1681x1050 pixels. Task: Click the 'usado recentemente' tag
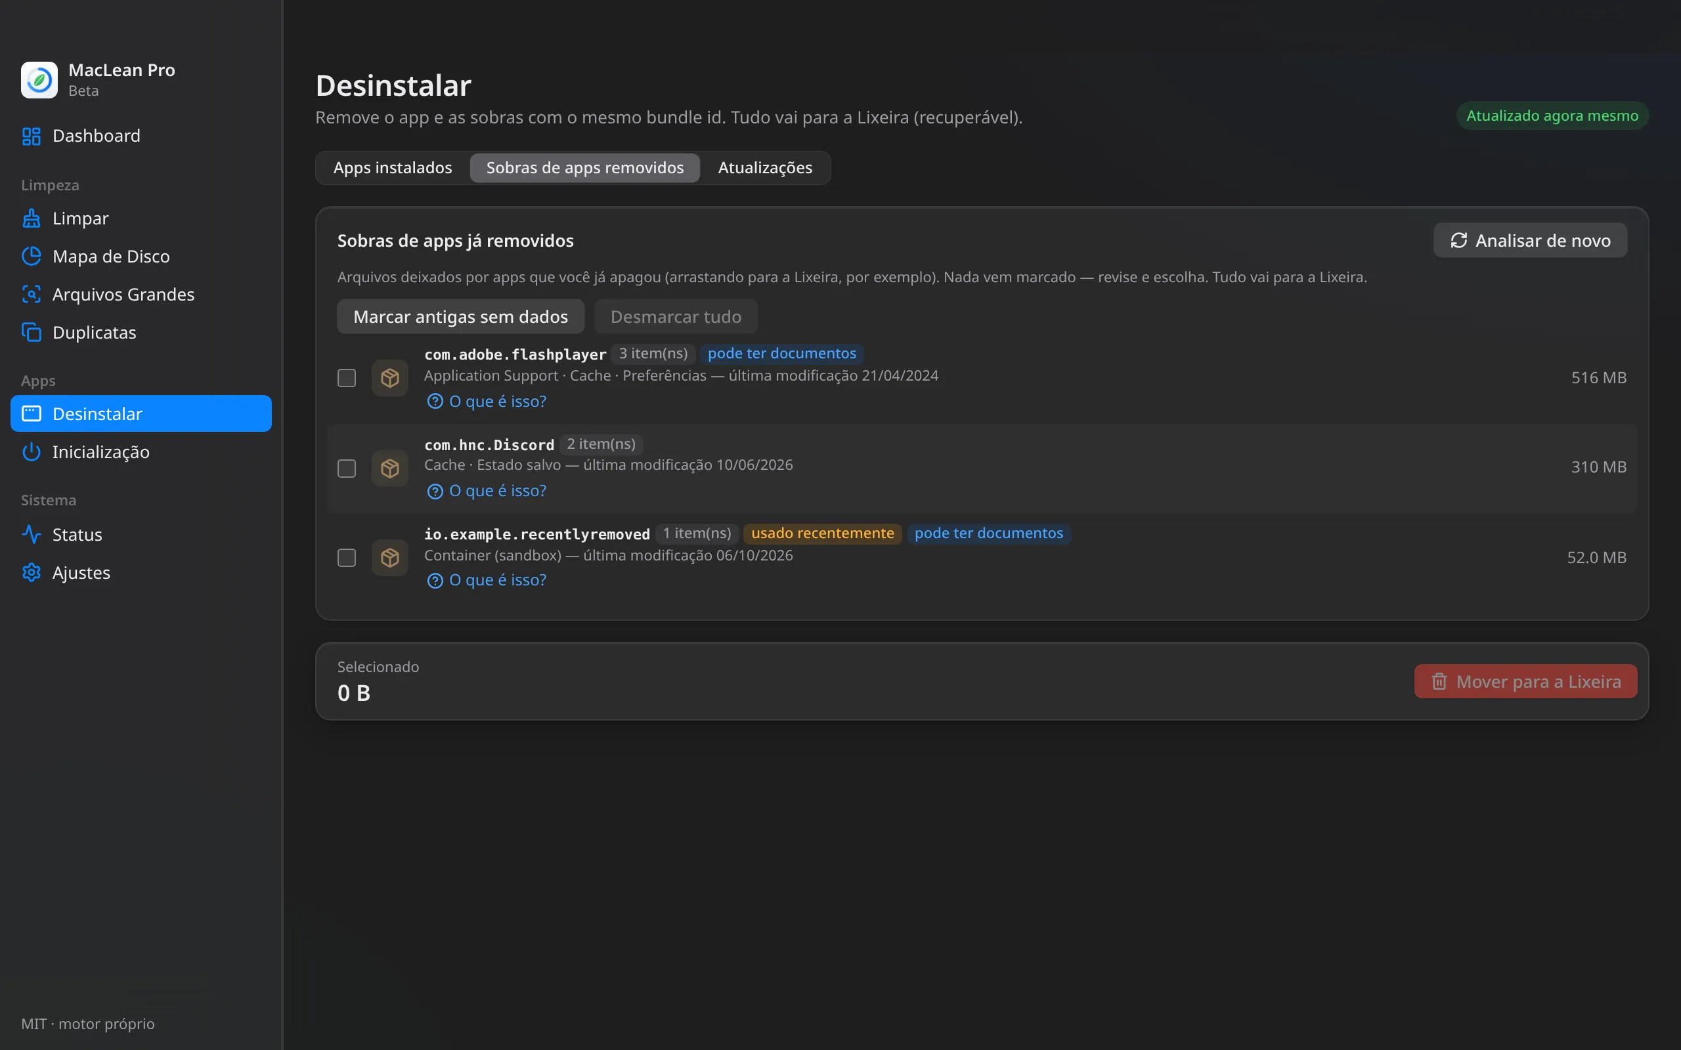tap(822, 534)
